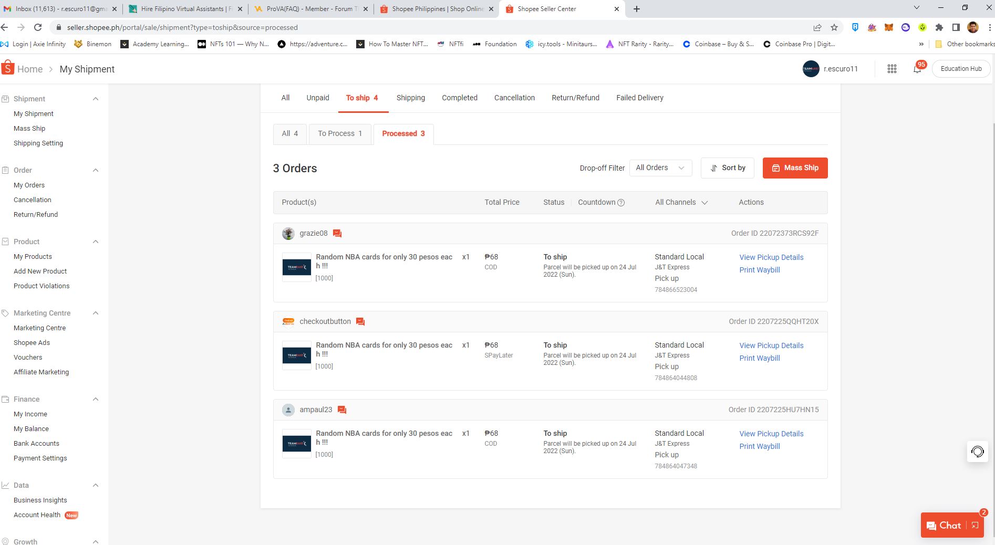Expand the Chat popout window icon
This screenshot has width=995, height=545.
[x=975, y=526]
